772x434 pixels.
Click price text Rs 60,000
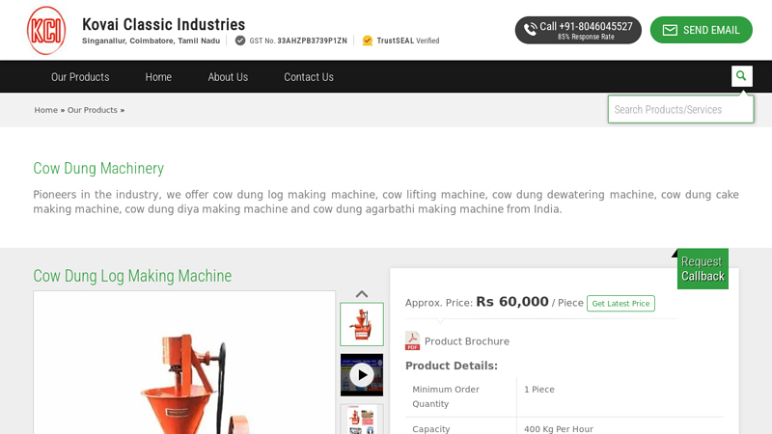(512, 302)
